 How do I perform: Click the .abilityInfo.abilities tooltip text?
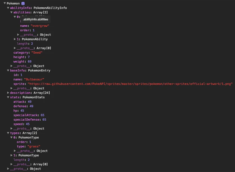tap(35, 19)
